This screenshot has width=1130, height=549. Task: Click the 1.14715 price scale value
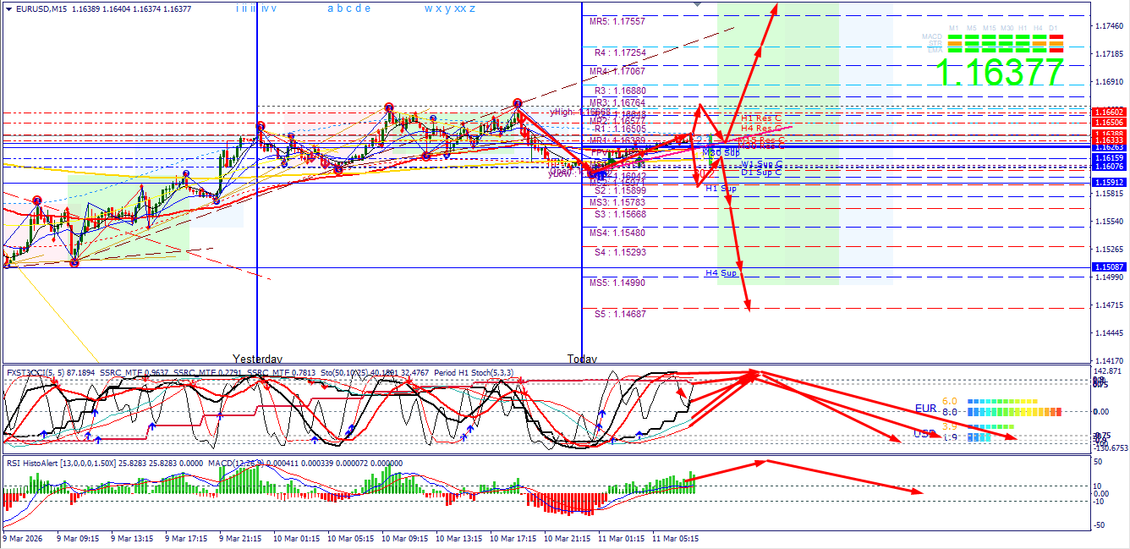[x=1109, y=305]
